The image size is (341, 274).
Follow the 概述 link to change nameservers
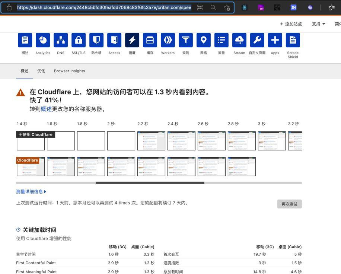tap(46, 109)
